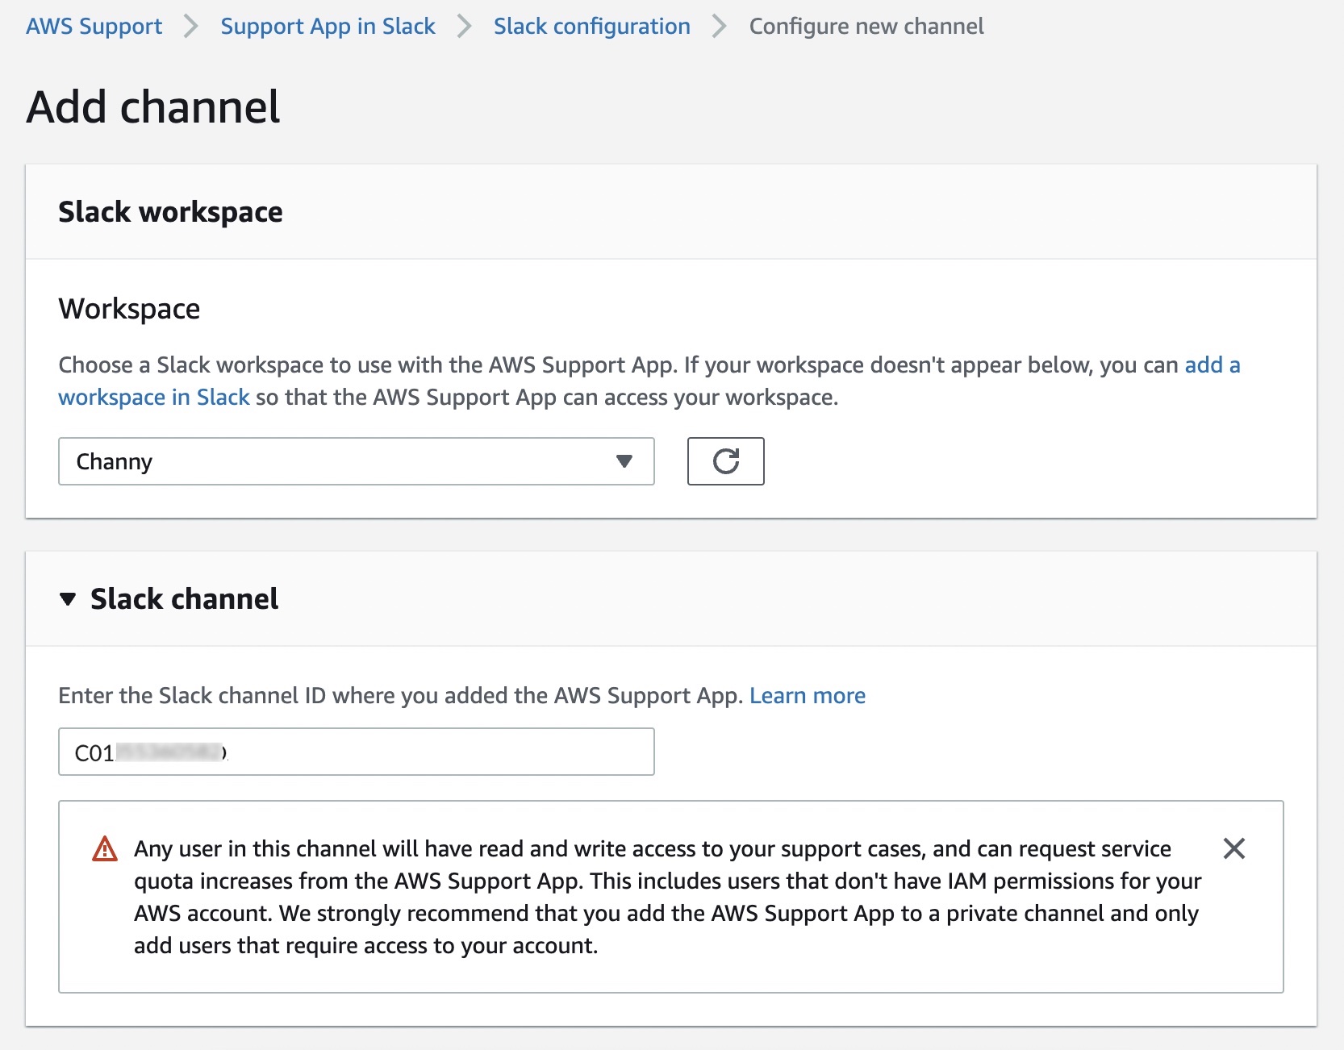Screen dimensions: 1344x1050
Task: Click the Learn more link about channel IDs
Action: tap(808, 695)
